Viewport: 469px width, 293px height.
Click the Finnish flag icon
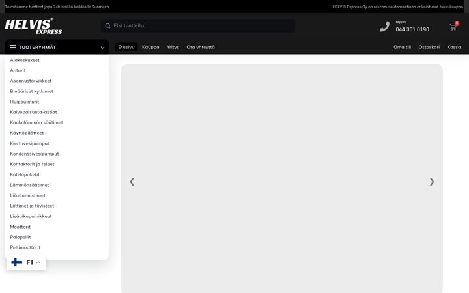point(16,262)
